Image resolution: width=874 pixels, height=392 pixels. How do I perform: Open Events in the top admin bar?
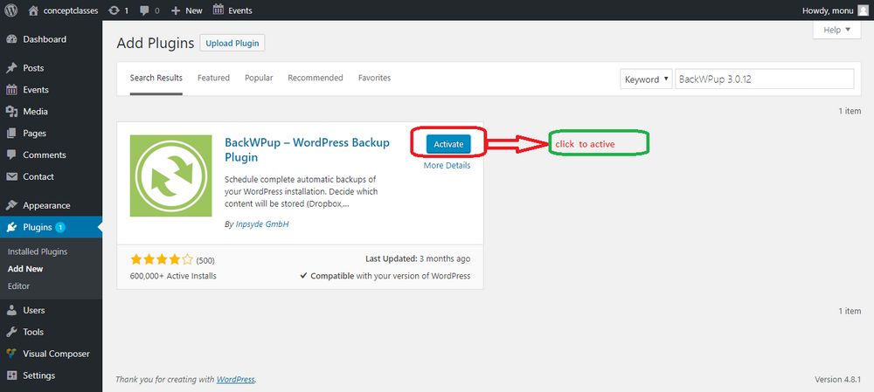click(232, 10)
